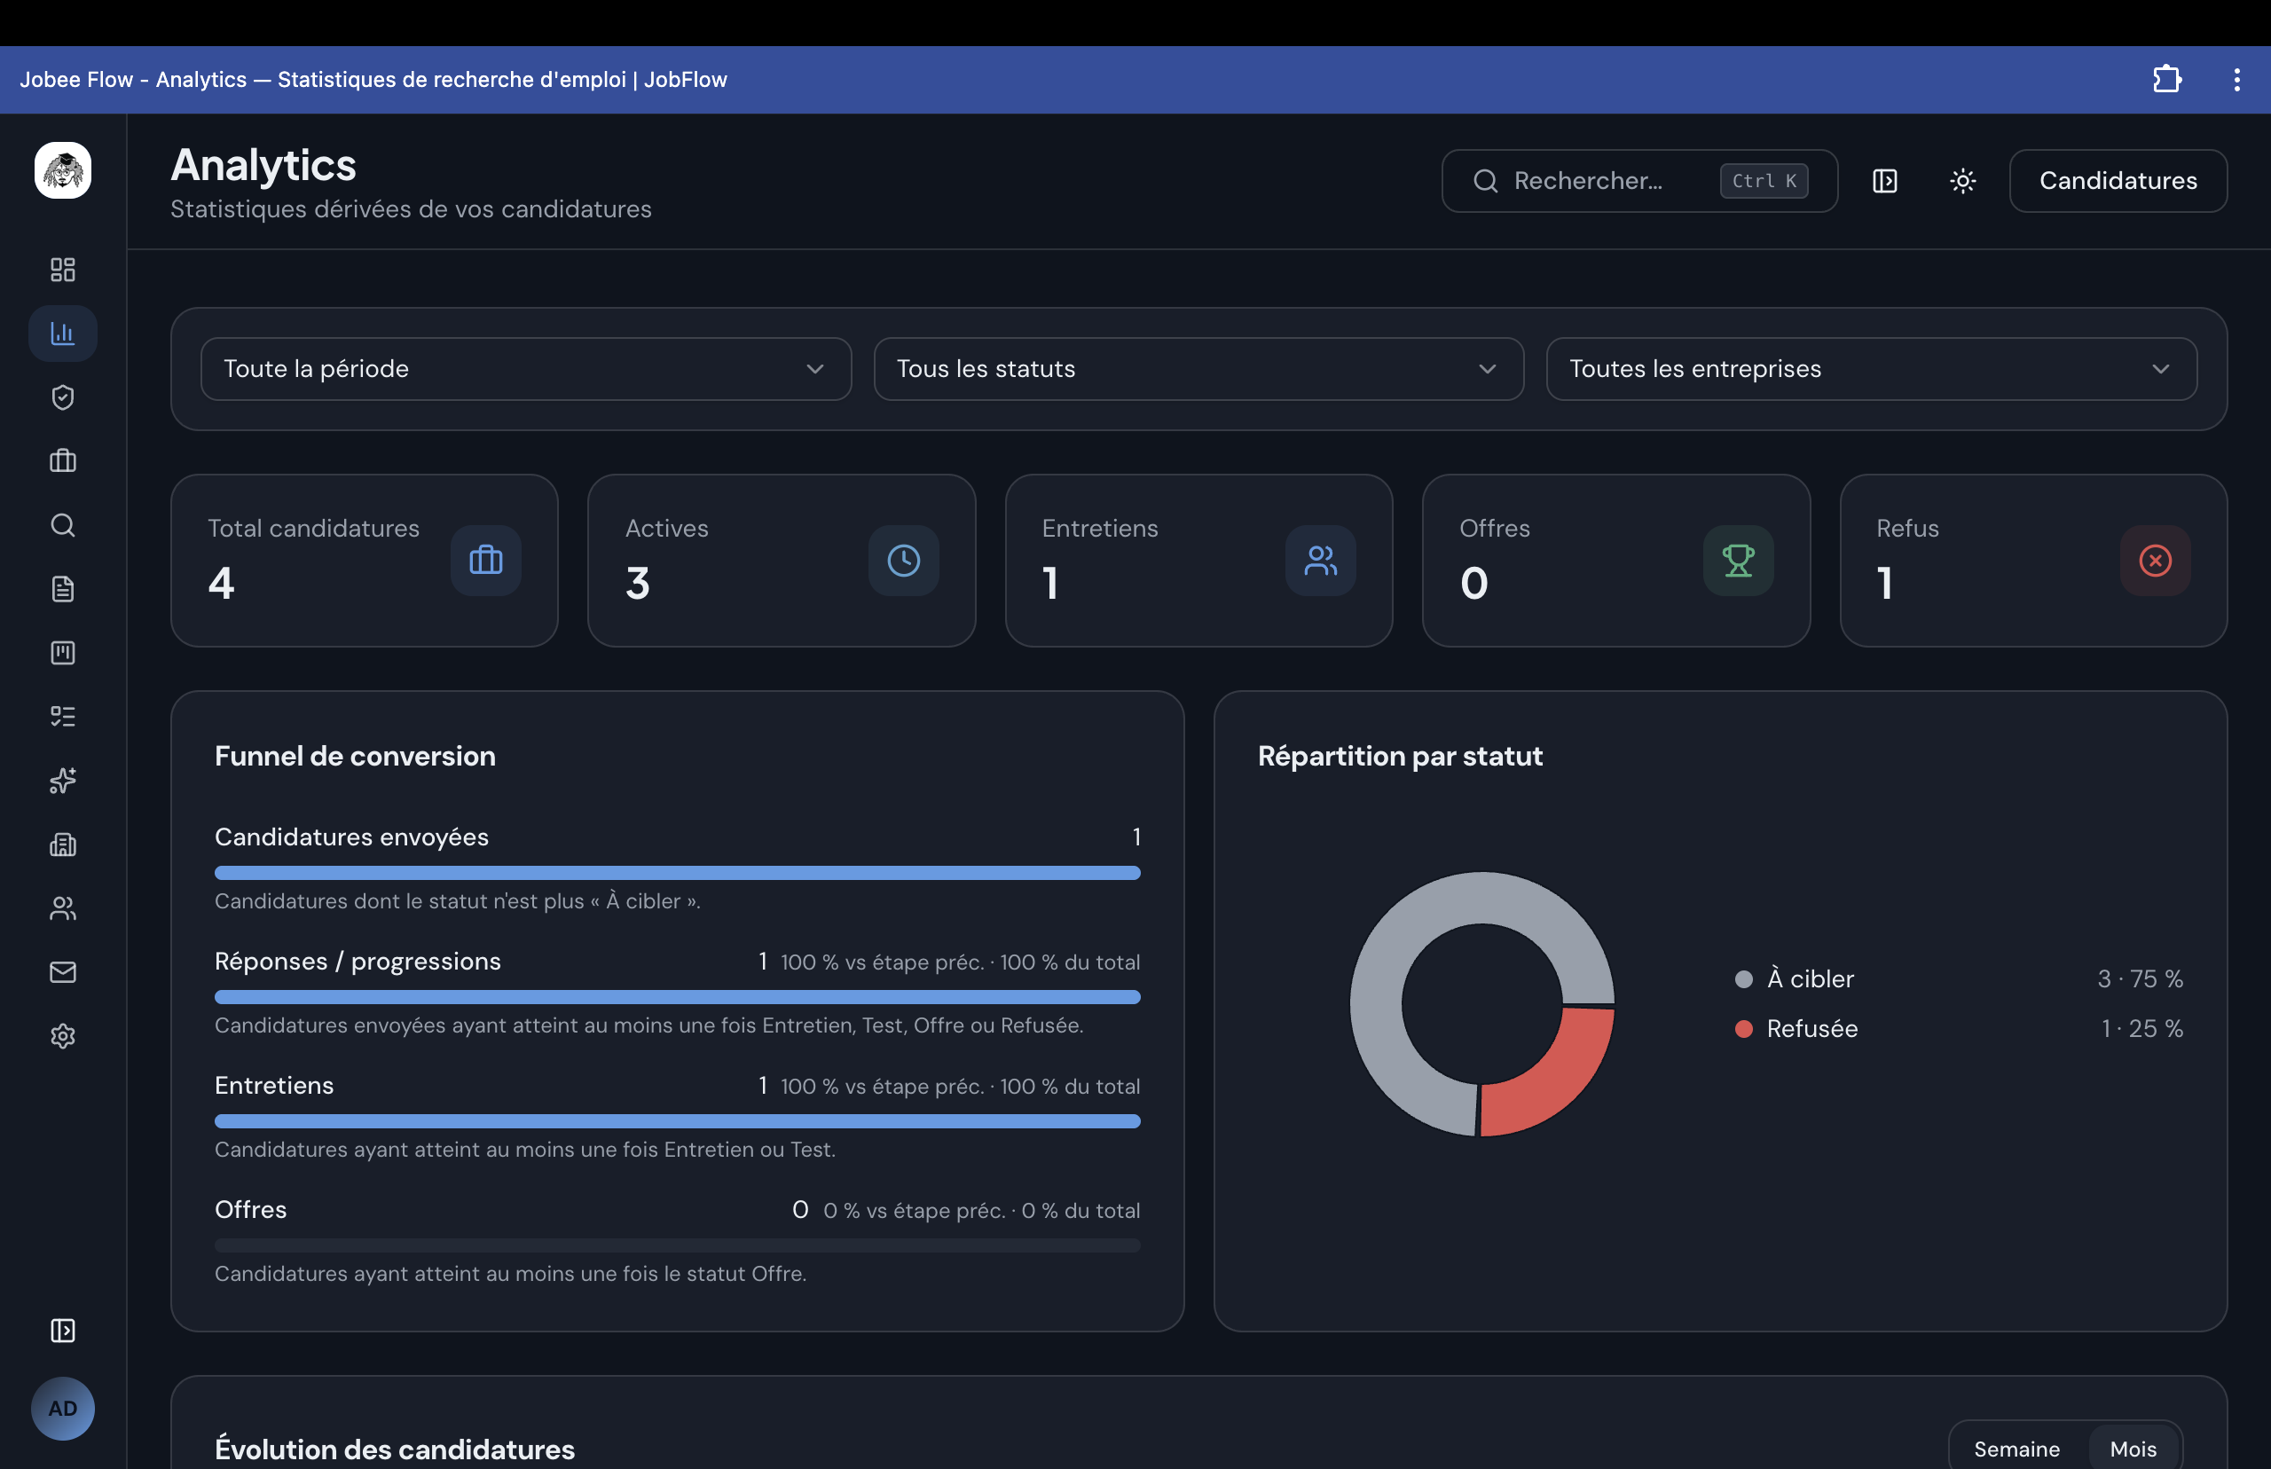Click the '3 · 75 %' value

click(2140, 979)
